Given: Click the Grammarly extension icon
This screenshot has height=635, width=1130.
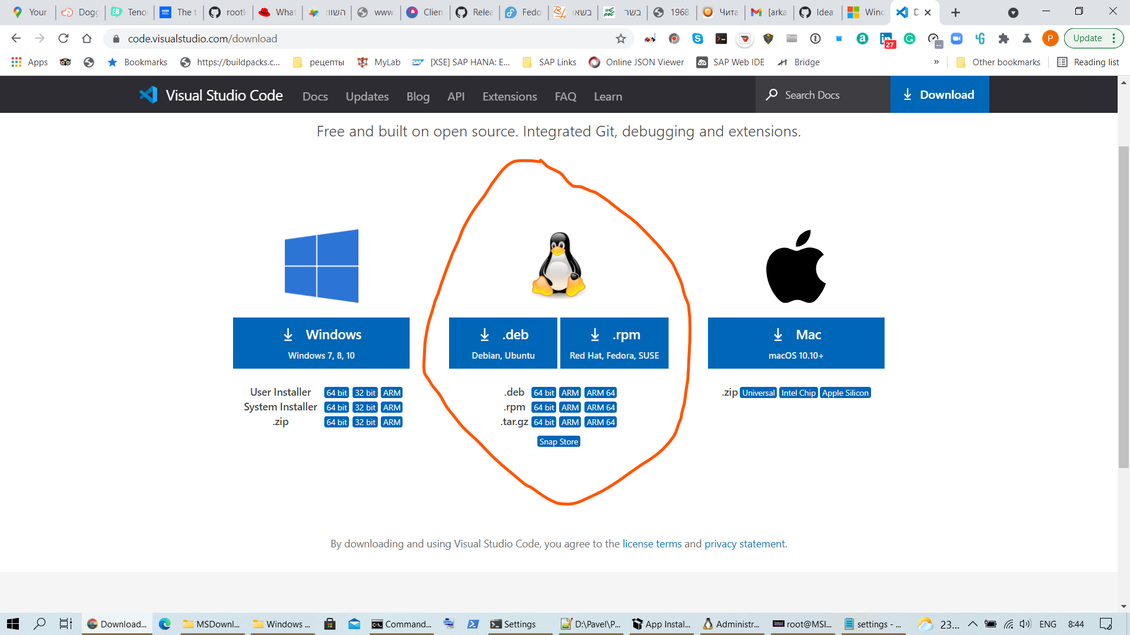Looking at the screenshot, I should click(x=910, y=38).
